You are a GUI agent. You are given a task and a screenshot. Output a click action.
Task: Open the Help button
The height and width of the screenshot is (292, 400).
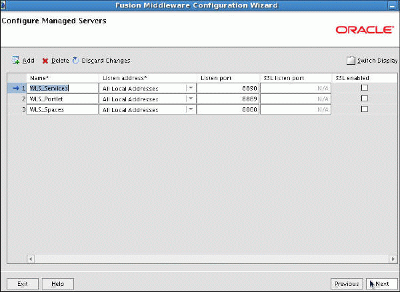pos(57,284)
